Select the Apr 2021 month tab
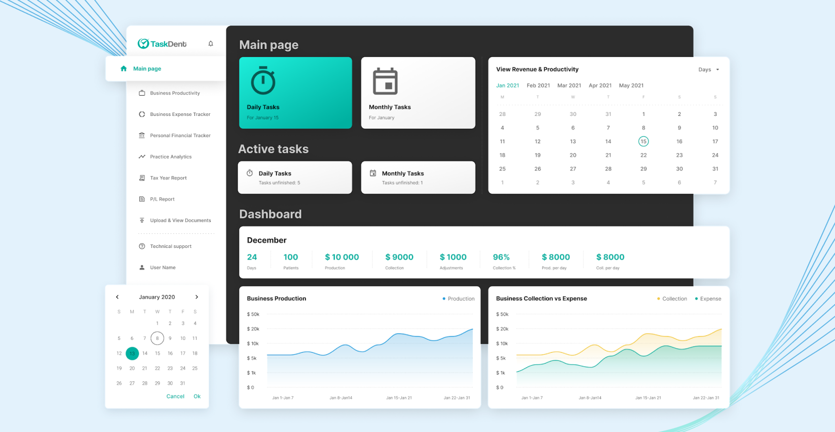This screenshot has width=835, height=432. tap(600, 85)
